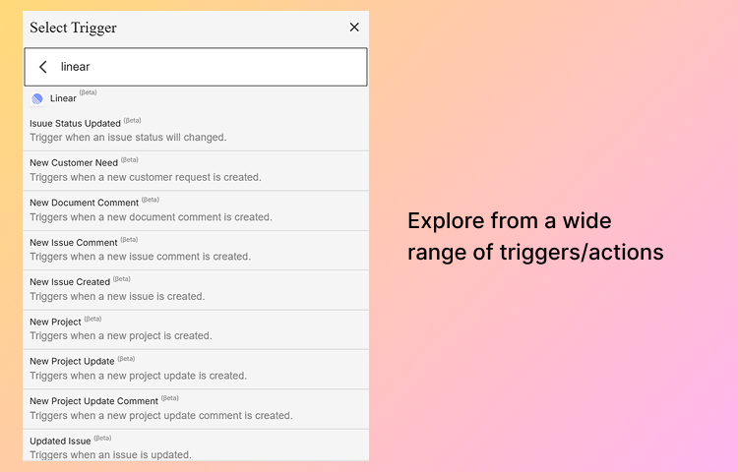Click 'Triggers when a new project update comment is created.'
This screenshot has width=738, height=472.
pos(161,416)
